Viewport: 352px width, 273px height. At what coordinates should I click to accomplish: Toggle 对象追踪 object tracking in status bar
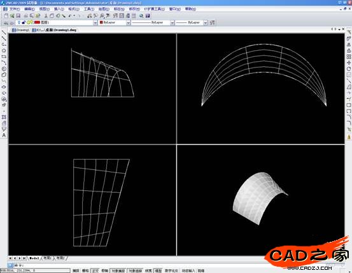(x=135, y=270)
